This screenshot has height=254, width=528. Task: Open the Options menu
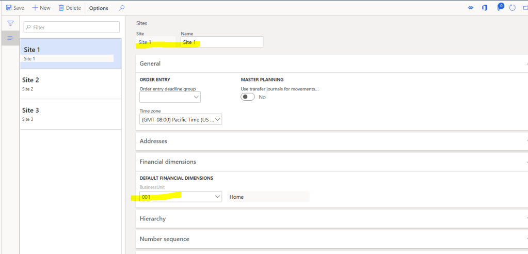99,8
